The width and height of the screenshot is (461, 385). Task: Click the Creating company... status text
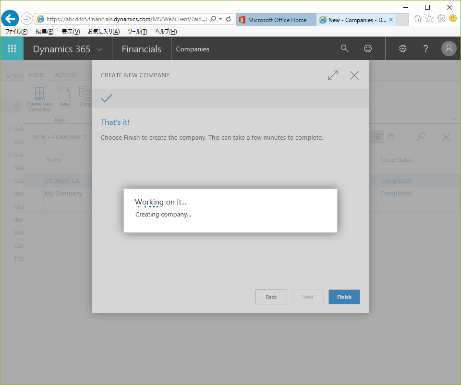click(x=163, y=214)
